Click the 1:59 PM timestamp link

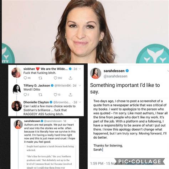(97, 164)
